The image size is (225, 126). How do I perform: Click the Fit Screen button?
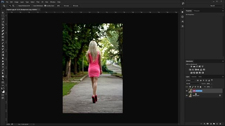(66, 6)
